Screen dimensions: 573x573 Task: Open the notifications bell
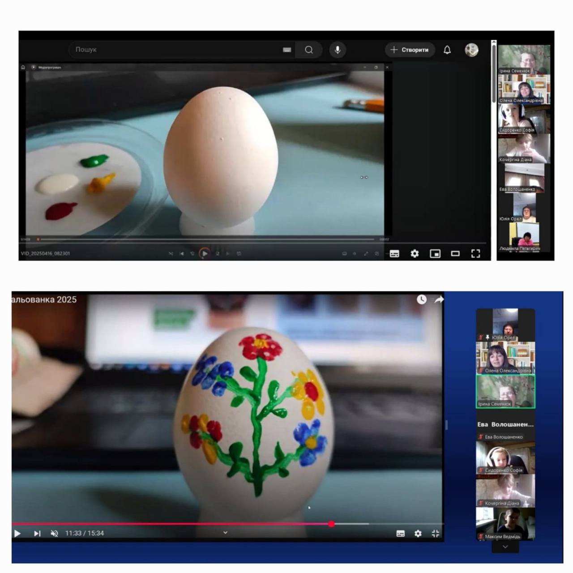tap(447, 50)
